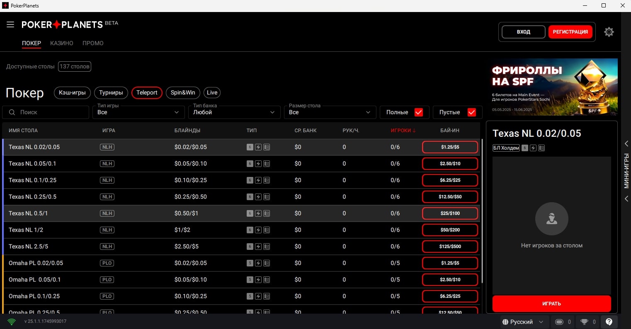Click the Регистрация button
Image resolution: width=631 pixels, height=329 pixels.
point(570,32)
